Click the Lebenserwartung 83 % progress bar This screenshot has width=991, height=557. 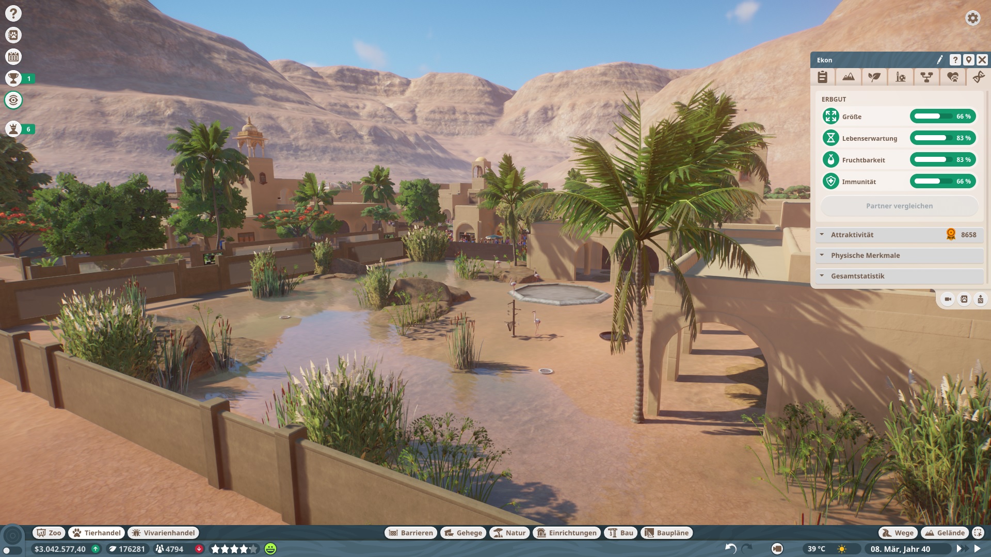(x=942, y=138)
